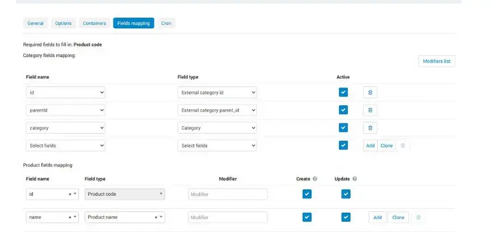
Task: Open the Modifiers list
Action: tap(436, 61)
